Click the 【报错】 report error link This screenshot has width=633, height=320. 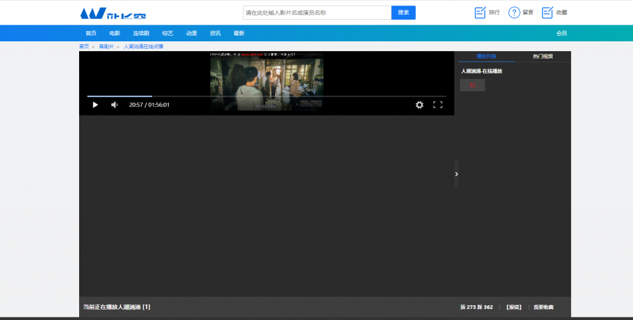(x=514, y=307)
